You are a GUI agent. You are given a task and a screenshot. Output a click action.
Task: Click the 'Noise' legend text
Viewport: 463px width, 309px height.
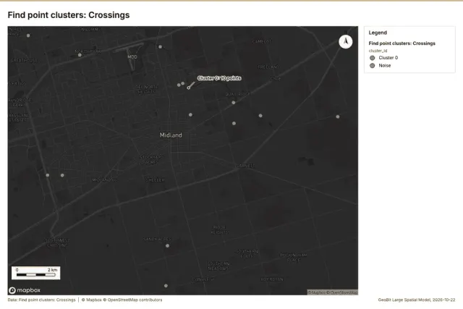click(385, 66)
